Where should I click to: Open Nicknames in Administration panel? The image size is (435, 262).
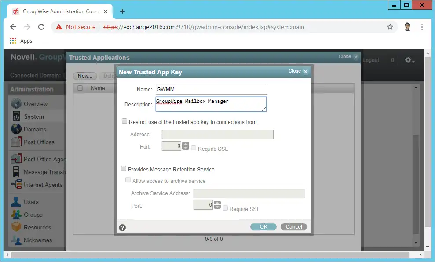[37, 240]
